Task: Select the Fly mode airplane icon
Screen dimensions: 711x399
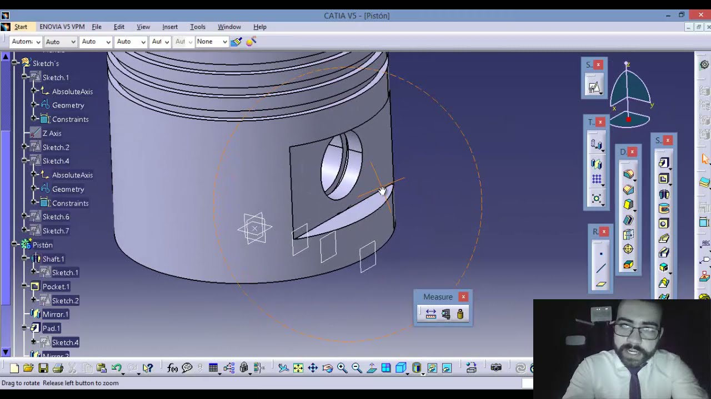Action: (283, 368)
